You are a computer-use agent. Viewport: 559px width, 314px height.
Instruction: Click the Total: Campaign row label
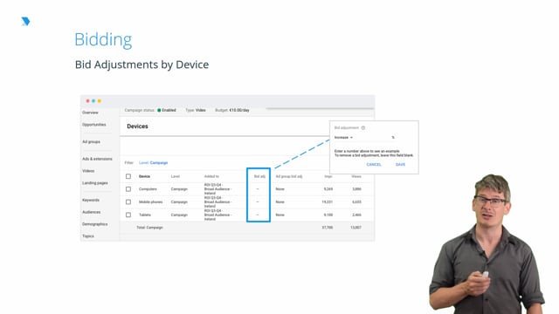pos(149,228)
